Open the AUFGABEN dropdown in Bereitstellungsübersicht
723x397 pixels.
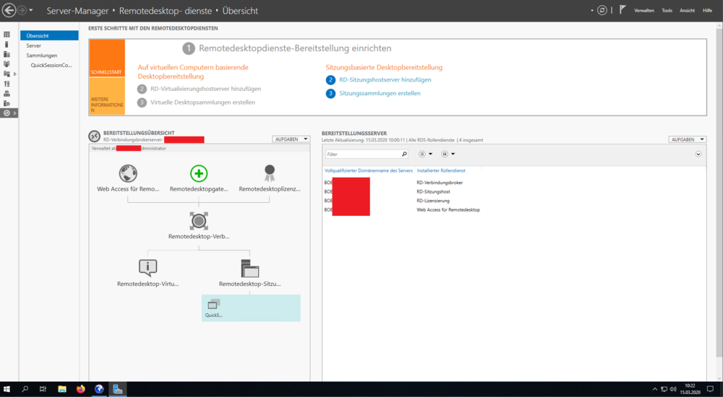click(x=291, y=139)
